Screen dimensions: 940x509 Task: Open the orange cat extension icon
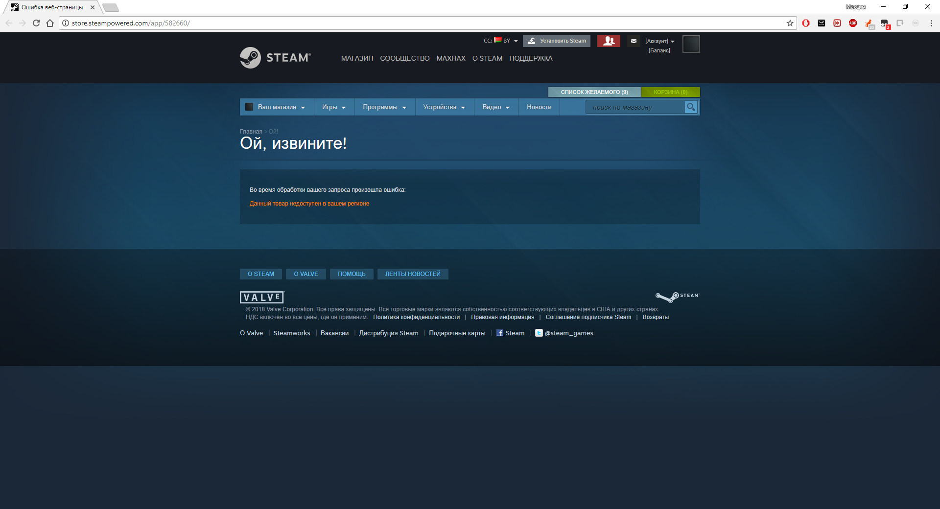tap(869, 23)
